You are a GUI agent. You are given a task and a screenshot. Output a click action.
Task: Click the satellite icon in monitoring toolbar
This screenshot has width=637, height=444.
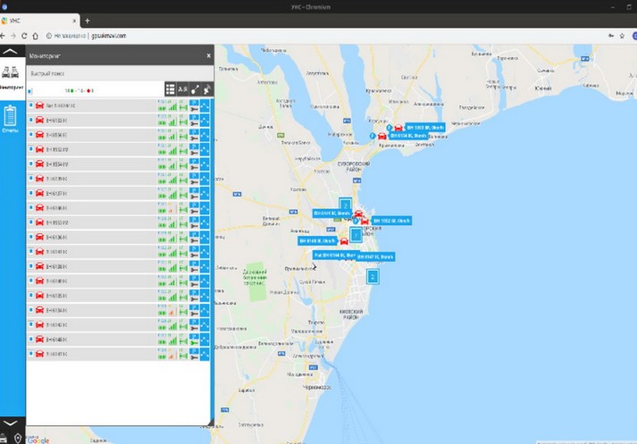point(206,89)
